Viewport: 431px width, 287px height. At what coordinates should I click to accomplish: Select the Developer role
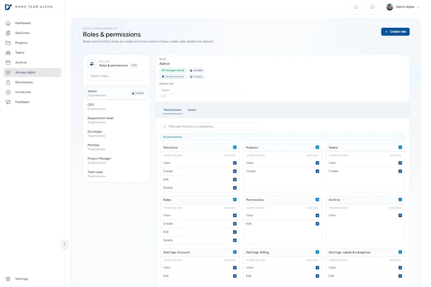tap(116, 134)
